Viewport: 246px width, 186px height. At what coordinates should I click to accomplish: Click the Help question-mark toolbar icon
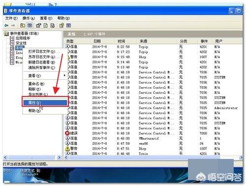[61, 26]
